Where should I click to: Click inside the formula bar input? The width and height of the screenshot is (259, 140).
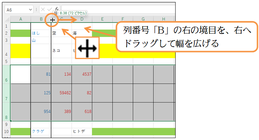[118, 9]
